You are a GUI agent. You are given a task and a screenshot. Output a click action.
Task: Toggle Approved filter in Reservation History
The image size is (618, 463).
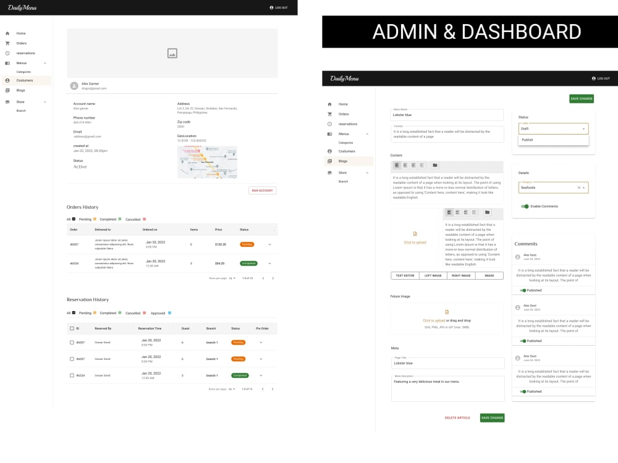(x=169, y=313)
